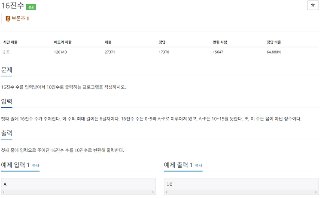This screenshot has width=322, height=198.
Task: Click the output description sentence under 출력
Action: tap(62, 151)
